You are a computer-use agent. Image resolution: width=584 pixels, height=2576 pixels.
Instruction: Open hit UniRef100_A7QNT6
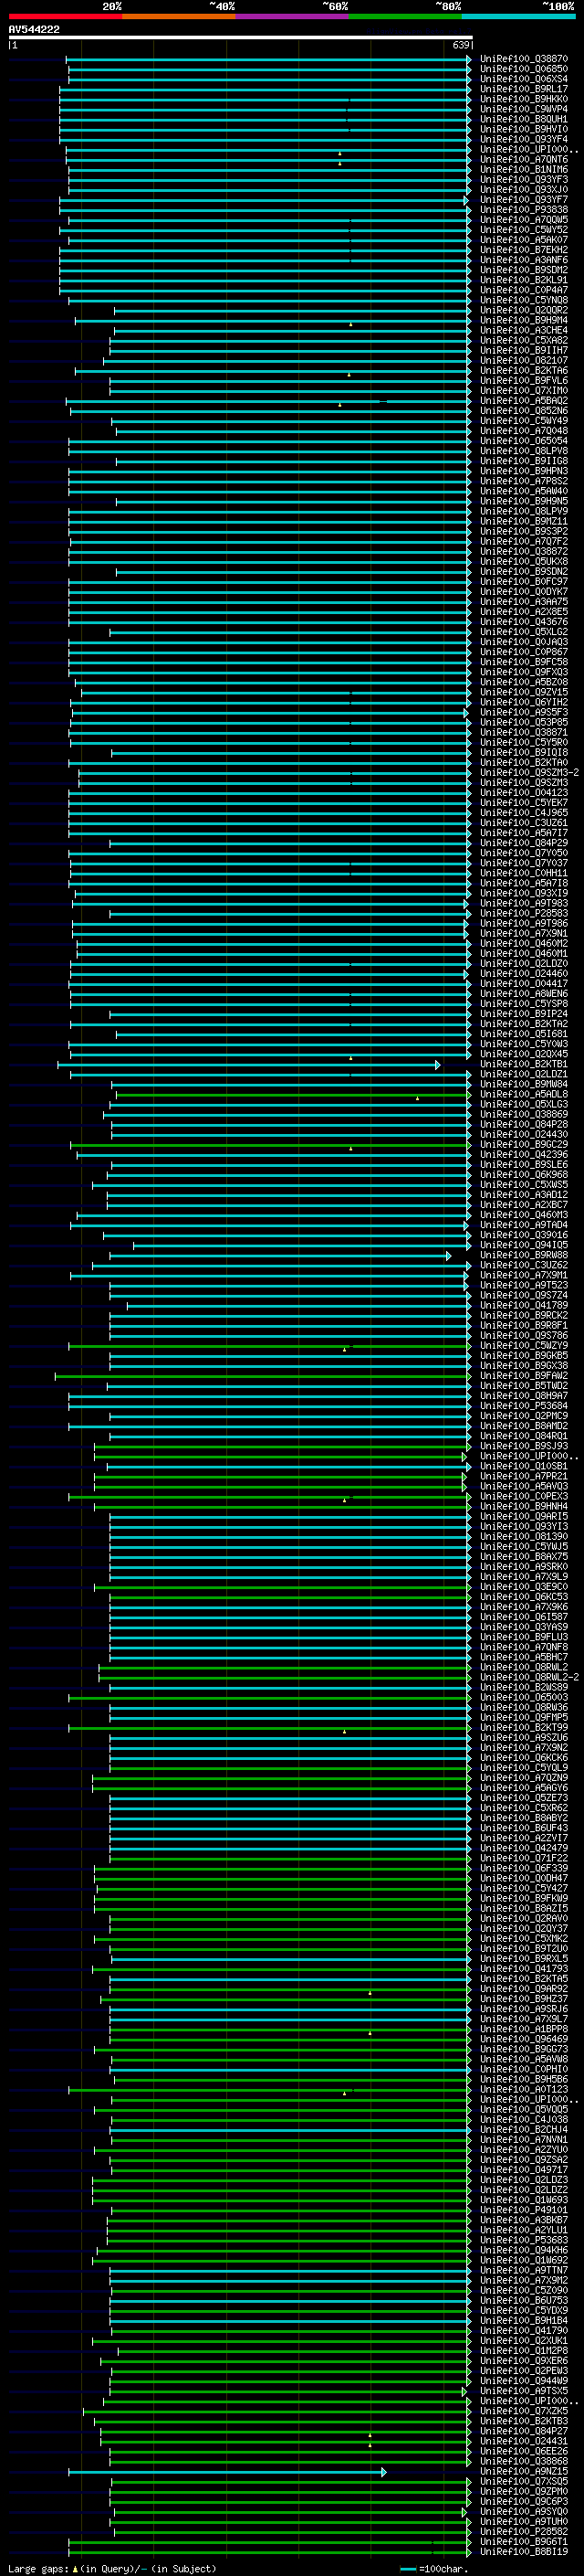(x=523, y=160)
